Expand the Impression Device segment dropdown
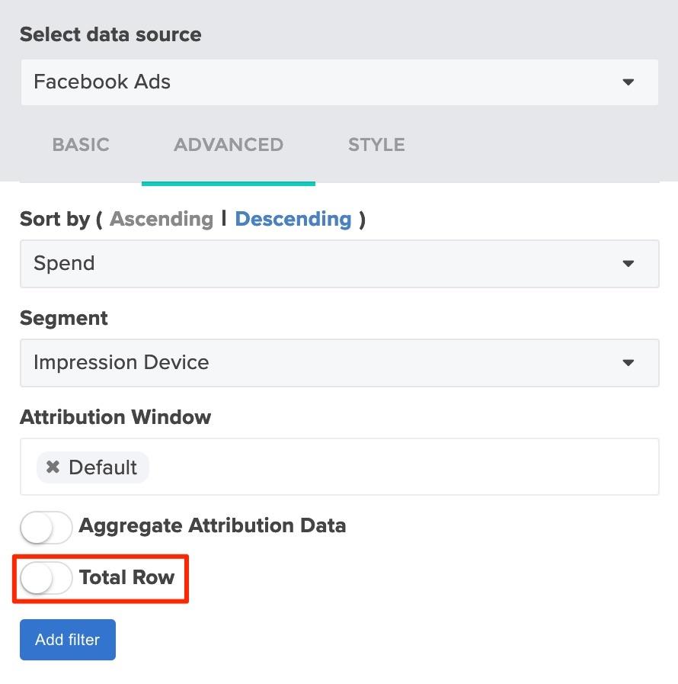Screen dimensions: 678x684 click(x=340, y=362)
